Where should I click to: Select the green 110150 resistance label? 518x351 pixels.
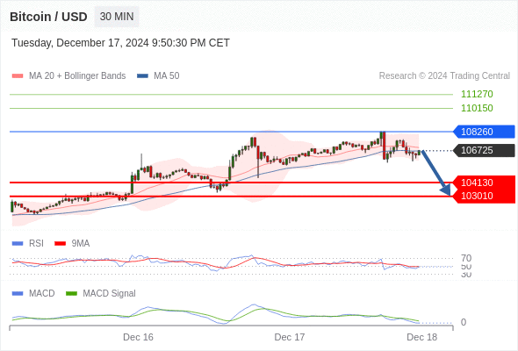[477, 108]
